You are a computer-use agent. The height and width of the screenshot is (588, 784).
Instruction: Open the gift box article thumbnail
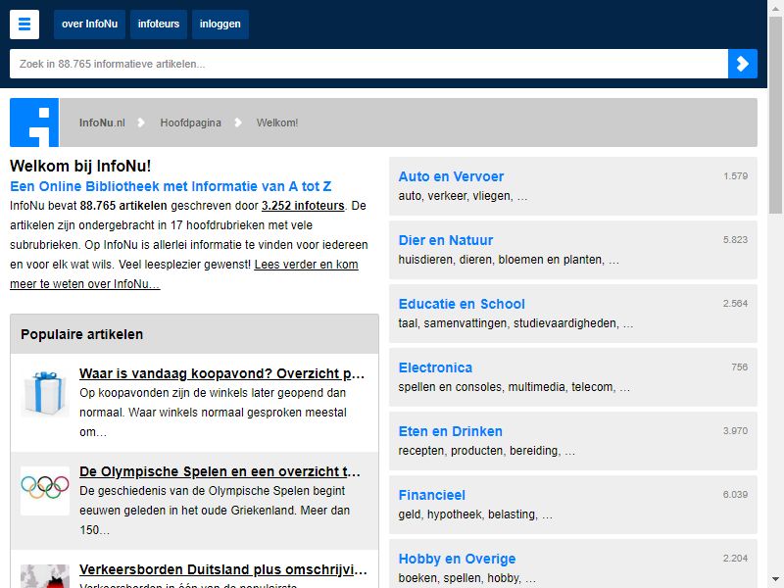click(x=45, y=393)
